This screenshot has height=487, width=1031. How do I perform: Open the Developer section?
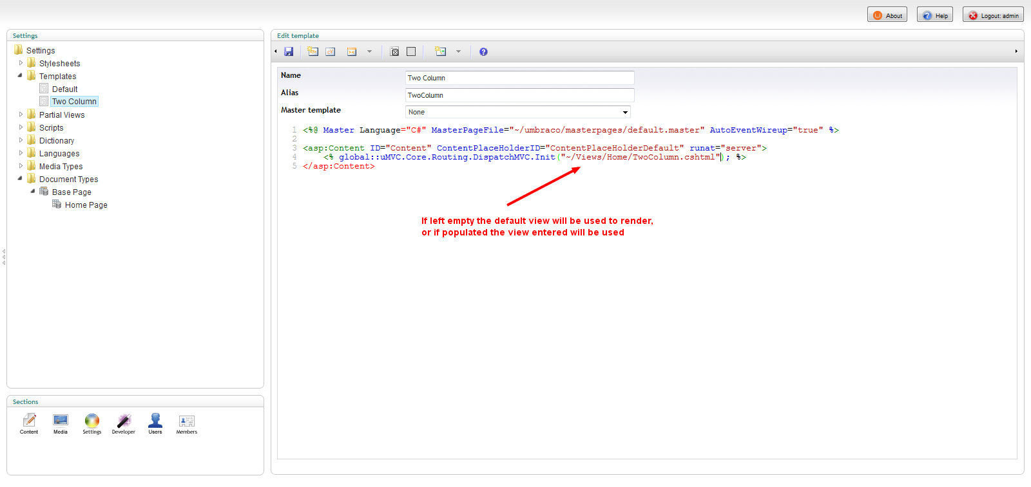pos(124,424)
